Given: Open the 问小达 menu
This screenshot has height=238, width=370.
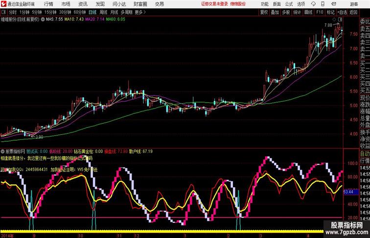Looking at the screenshot, I should tap(119, 4).
